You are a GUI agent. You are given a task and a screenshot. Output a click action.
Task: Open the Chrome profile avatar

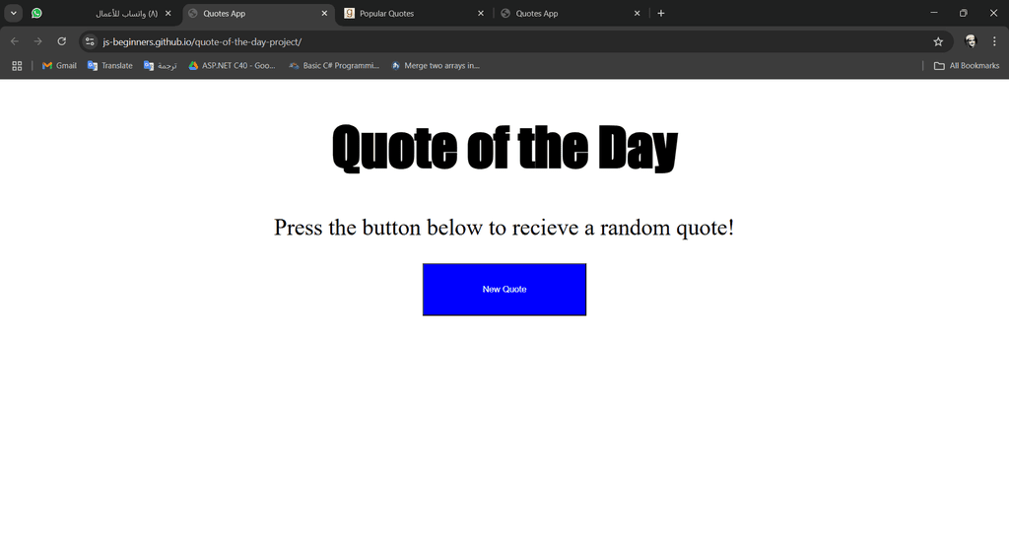point(971,41)
